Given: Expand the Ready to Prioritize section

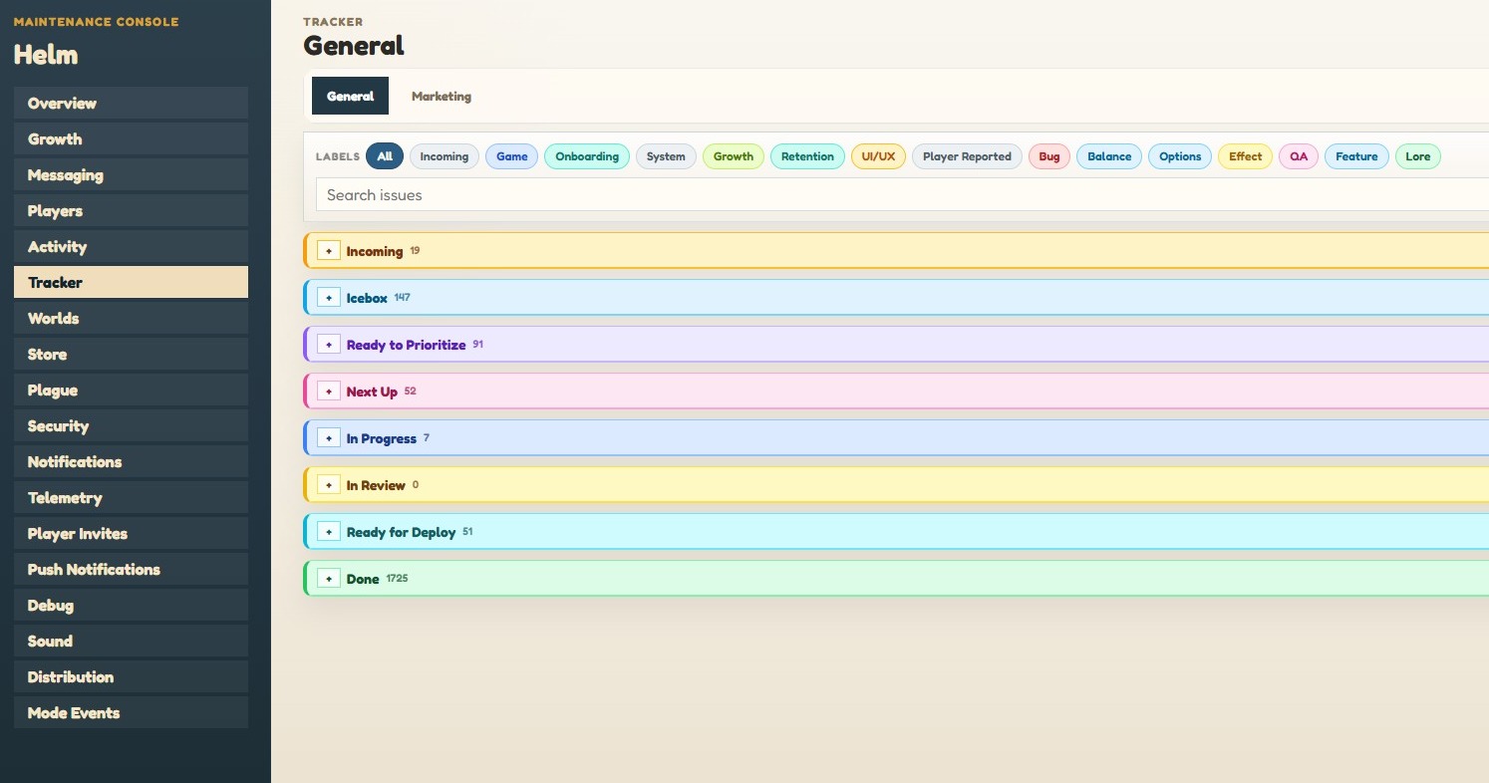Looking at the screenshot, I should [329, 345].
